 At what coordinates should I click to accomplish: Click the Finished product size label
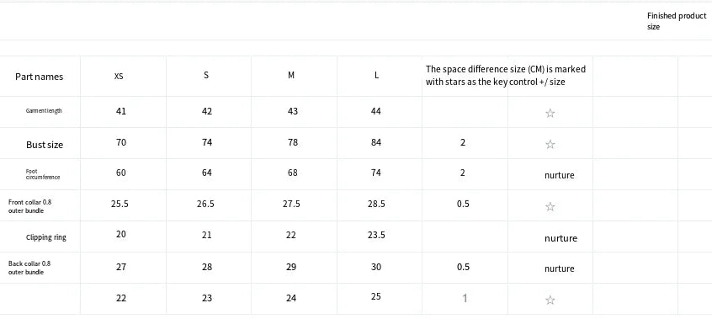pos(677,21)
